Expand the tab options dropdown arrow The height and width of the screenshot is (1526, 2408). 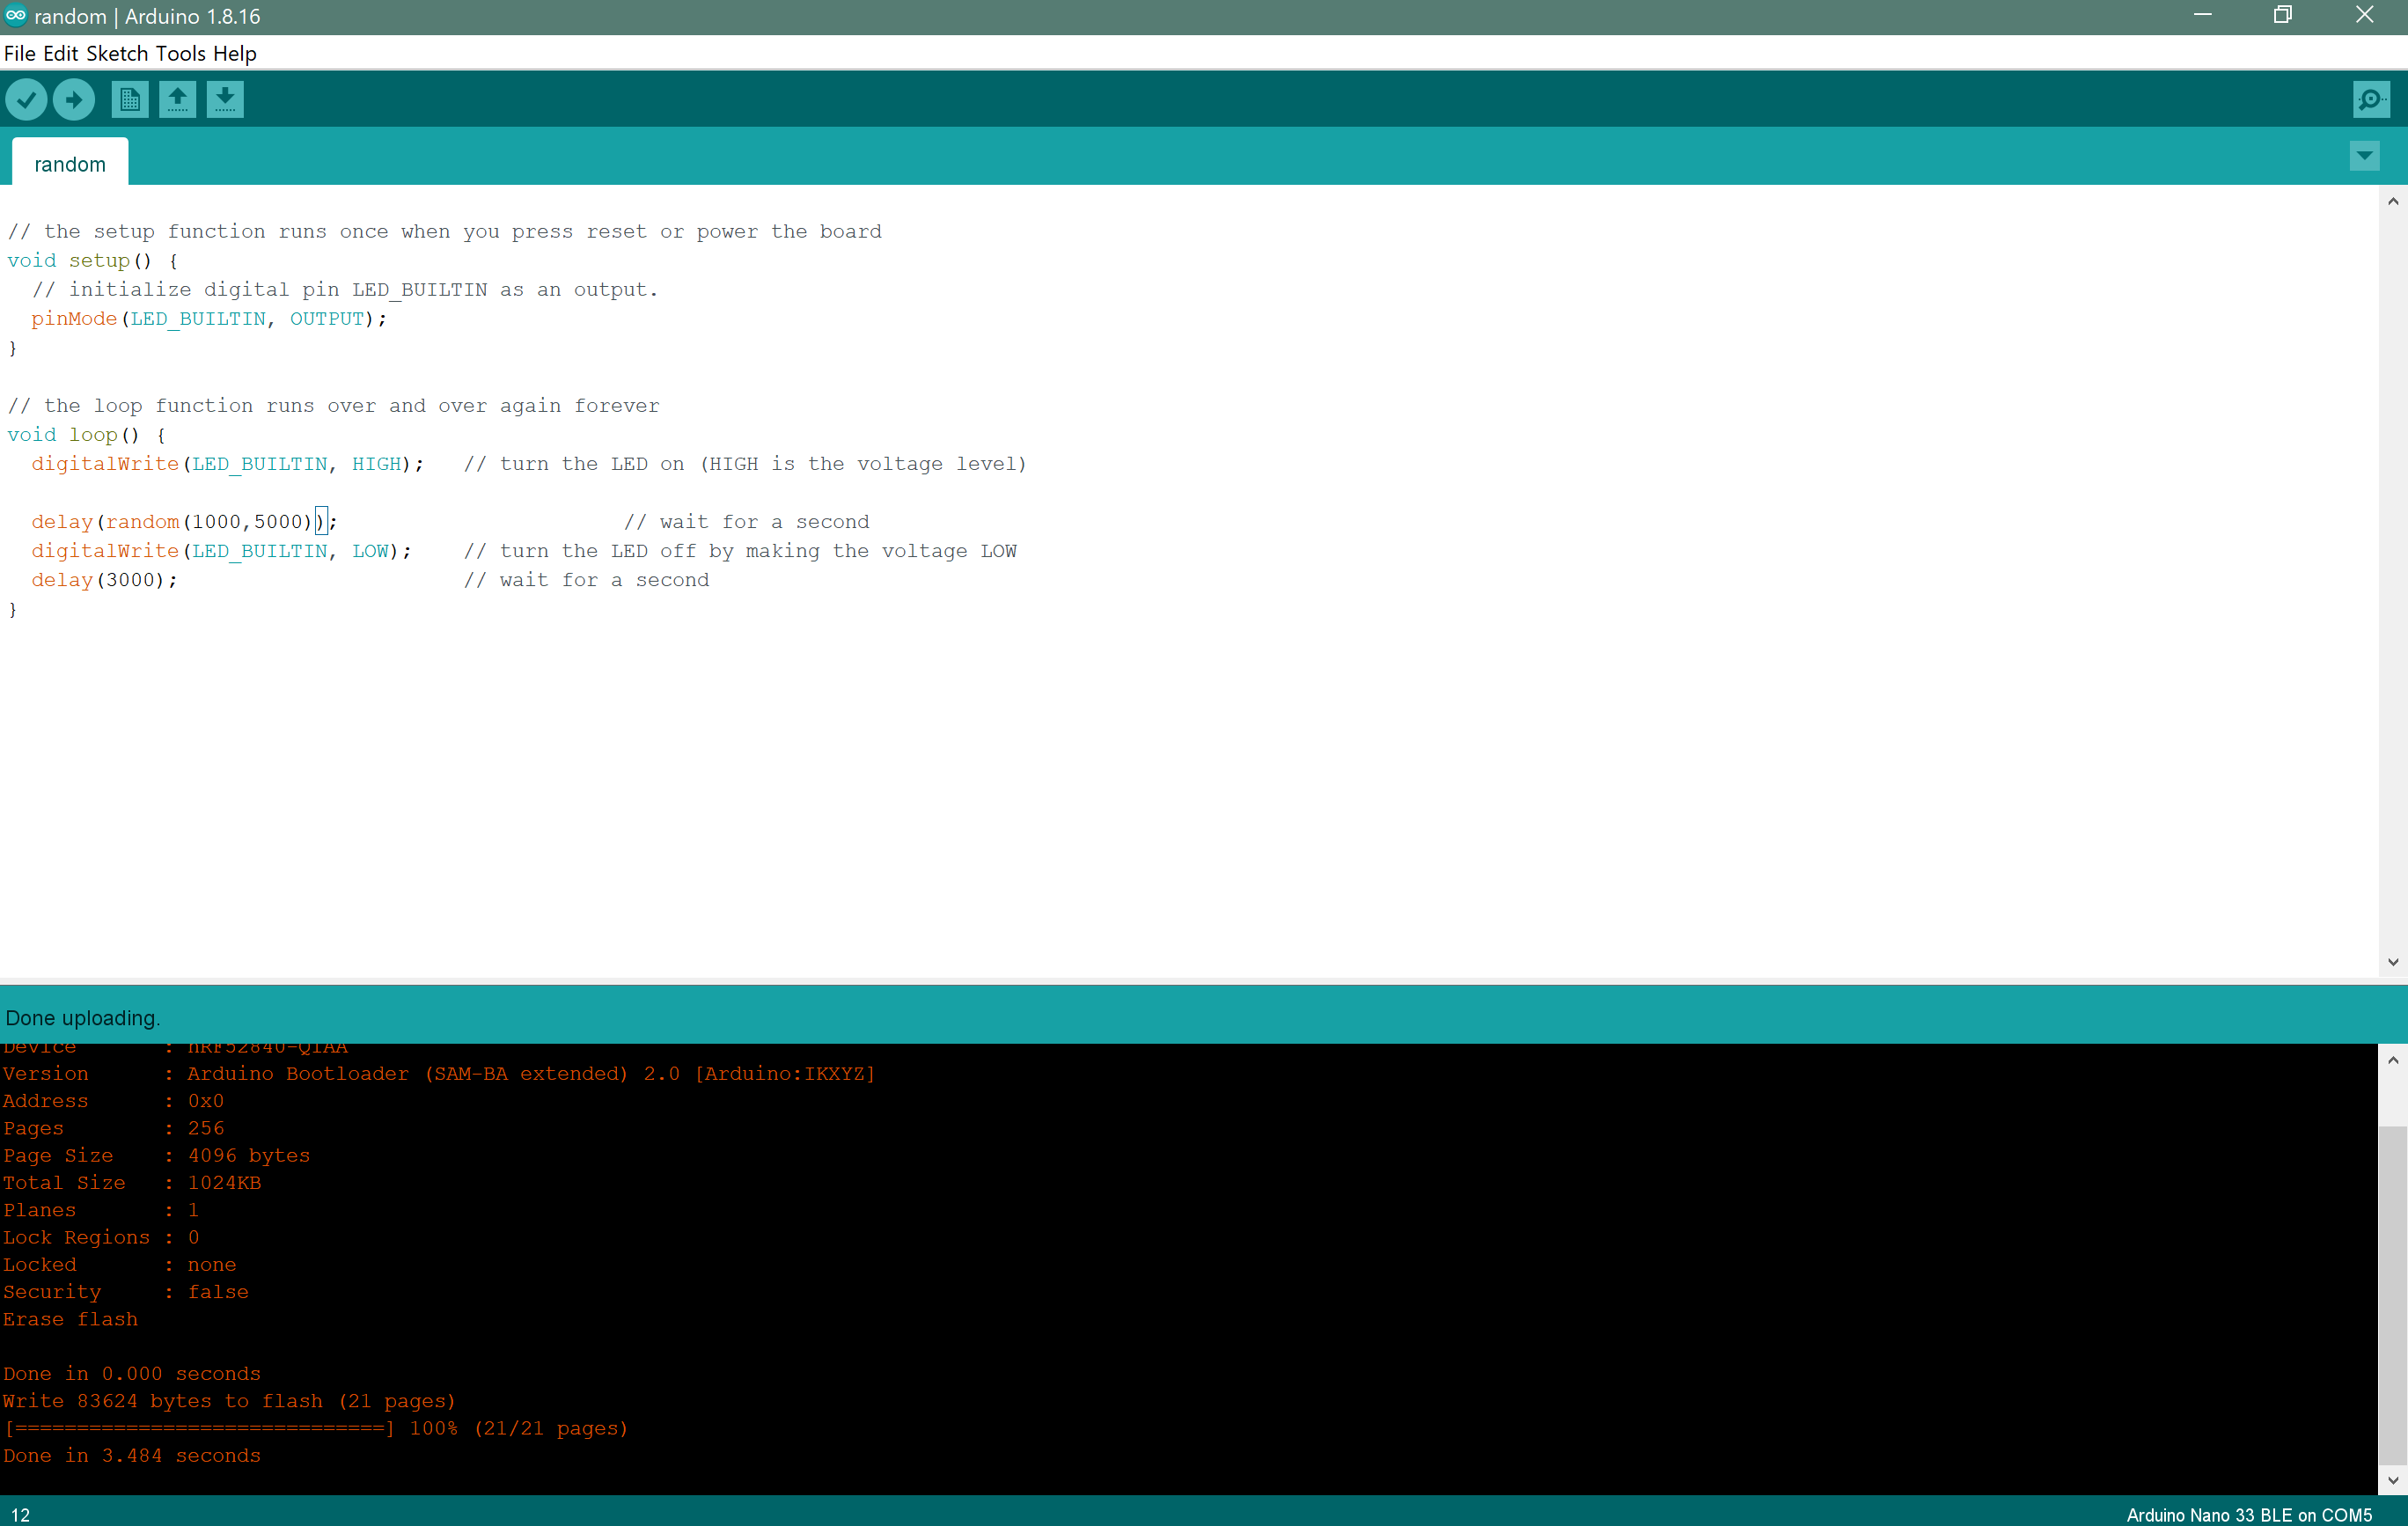(x=2364, y=156)
